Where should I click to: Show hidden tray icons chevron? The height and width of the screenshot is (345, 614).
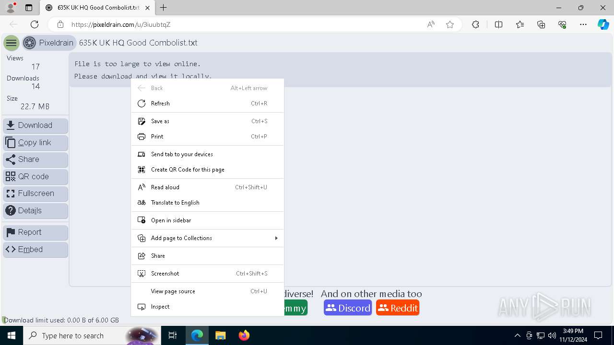pyautogui.click(x=517, y=335)
